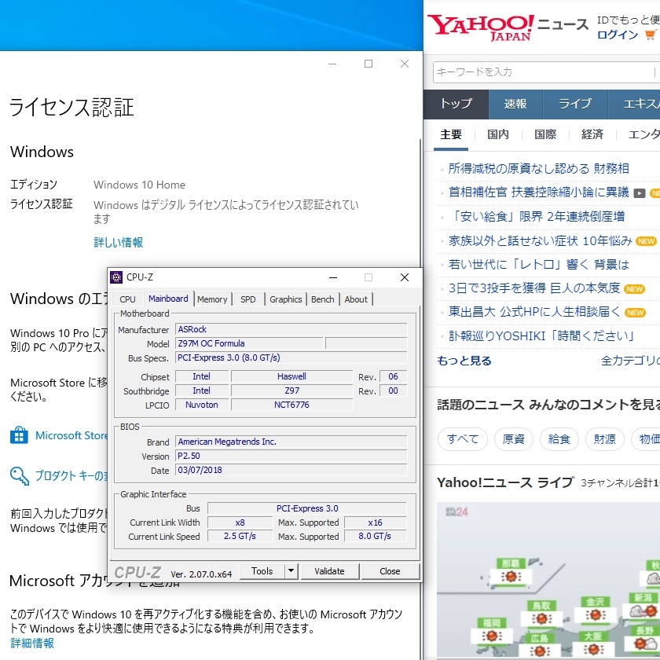660x660 pixels.
Task: Click the Microsoft Store bag icon
Action: (x=19, y=435)
